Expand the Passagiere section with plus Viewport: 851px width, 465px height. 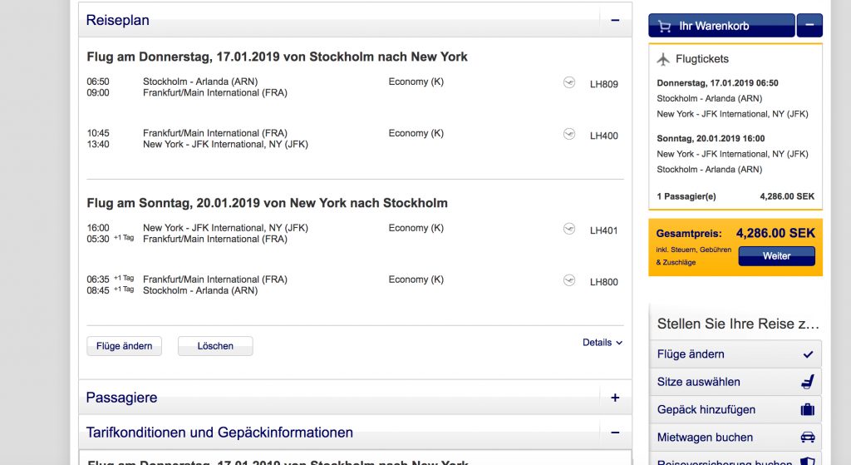pyautogui.click(x=615, y=398)
